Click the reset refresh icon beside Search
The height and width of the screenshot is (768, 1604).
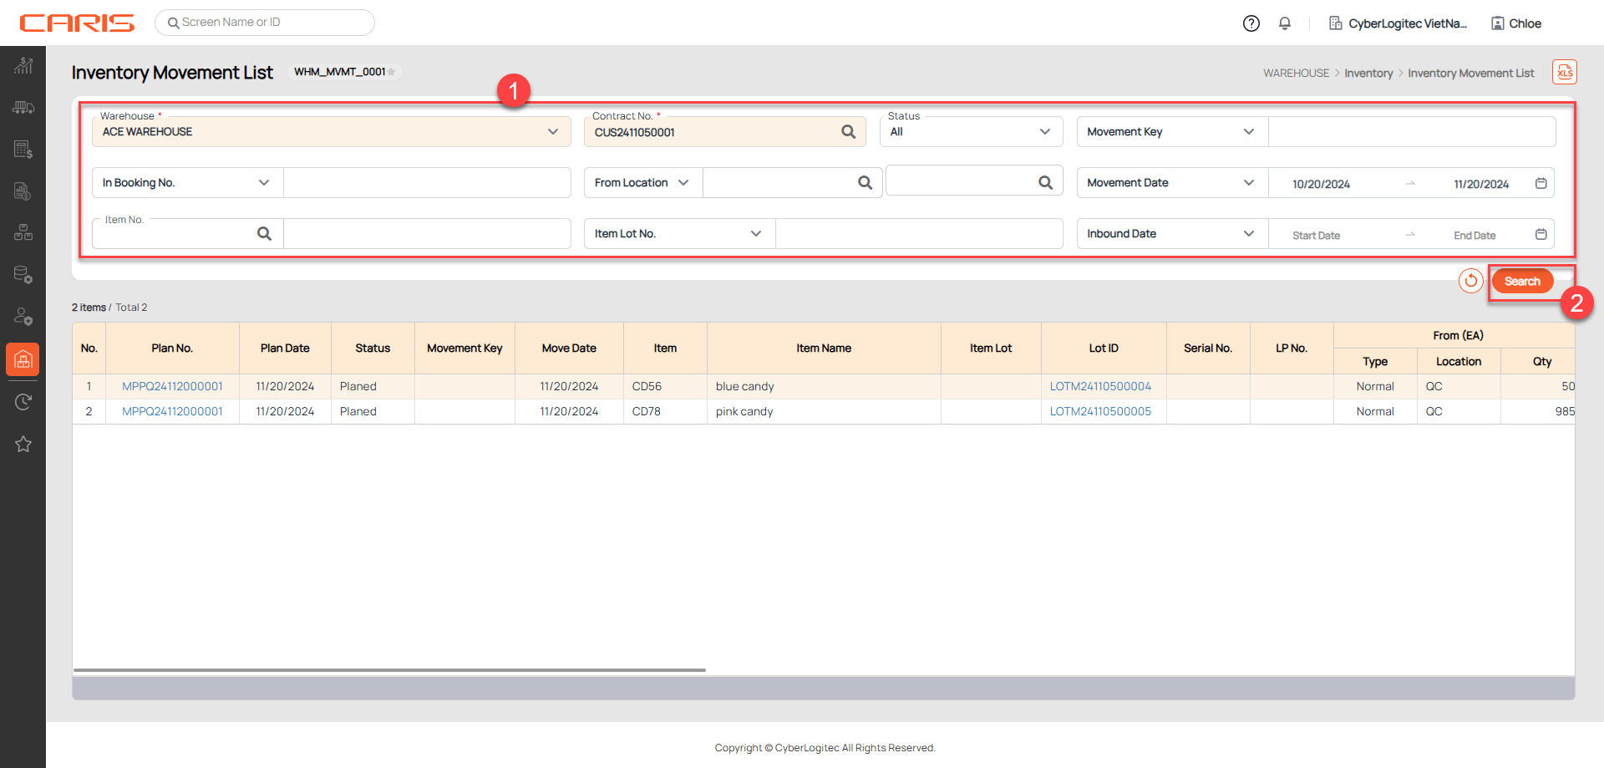point(1470,281)
